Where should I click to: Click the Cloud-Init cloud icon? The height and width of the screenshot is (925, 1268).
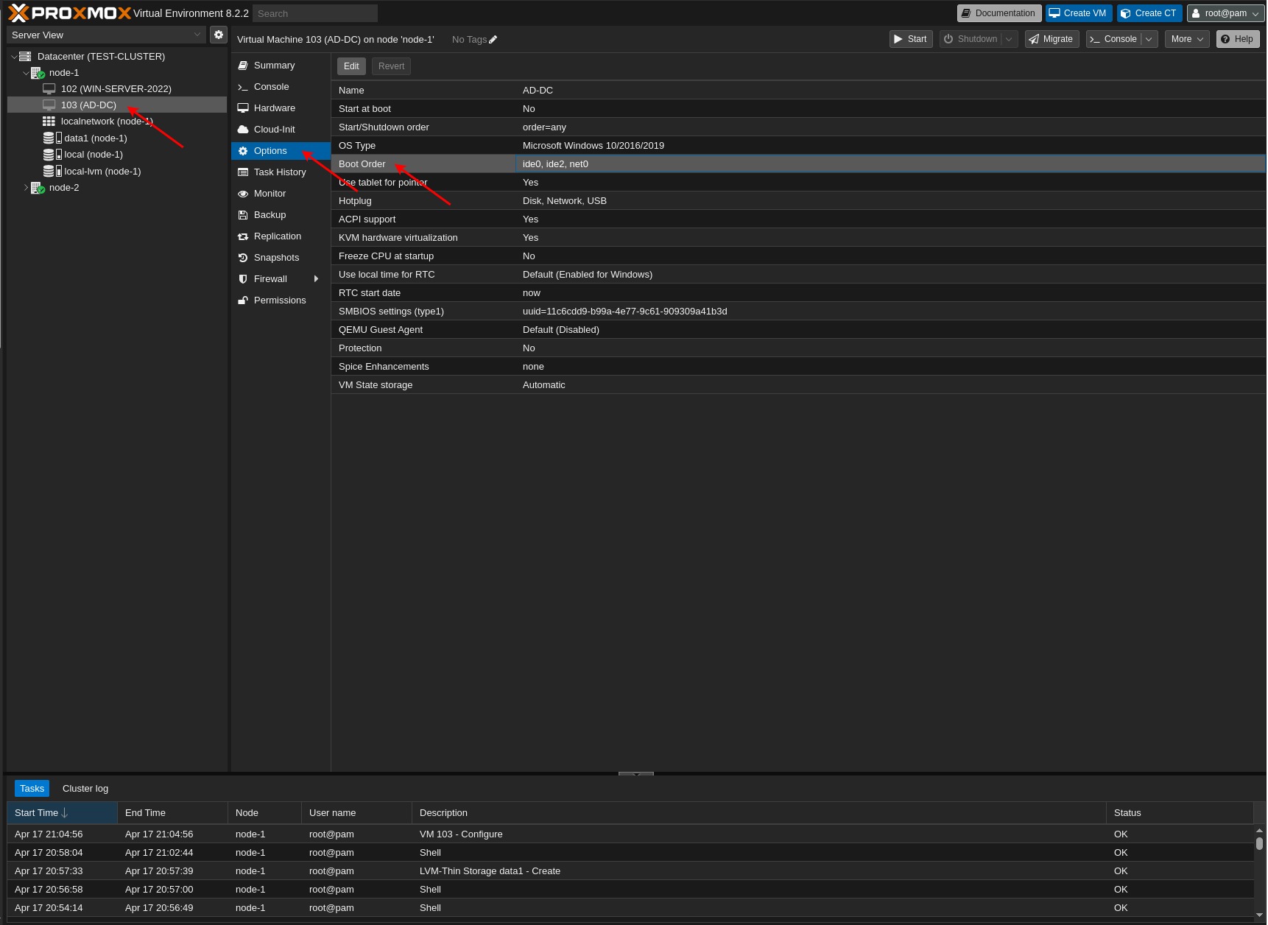pyautogui.click(x=243, y=129)
